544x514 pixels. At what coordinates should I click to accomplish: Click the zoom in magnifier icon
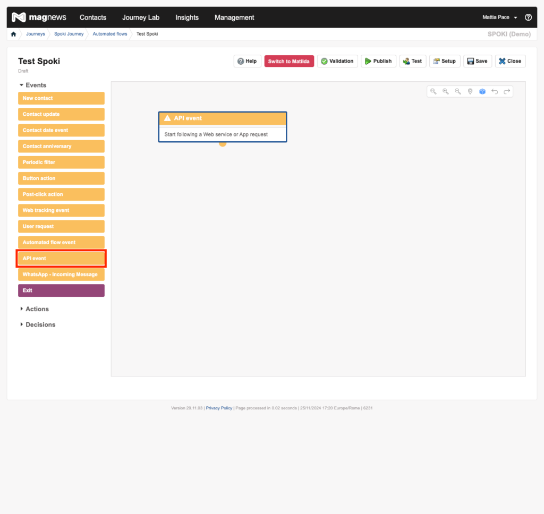(x=446, y=91)
